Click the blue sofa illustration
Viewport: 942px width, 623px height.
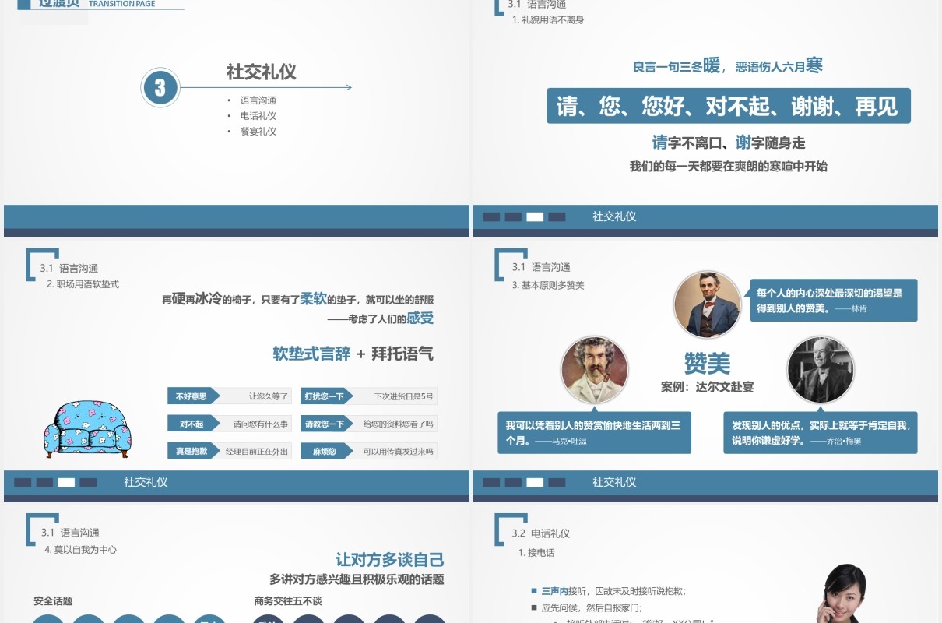[x=87, y=428]
